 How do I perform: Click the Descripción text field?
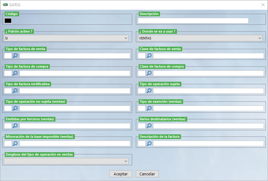tap(193, 21)
